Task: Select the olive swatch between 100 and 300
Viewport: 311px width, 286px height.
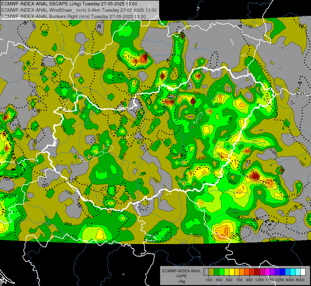Action: click(x=212, y=272)
